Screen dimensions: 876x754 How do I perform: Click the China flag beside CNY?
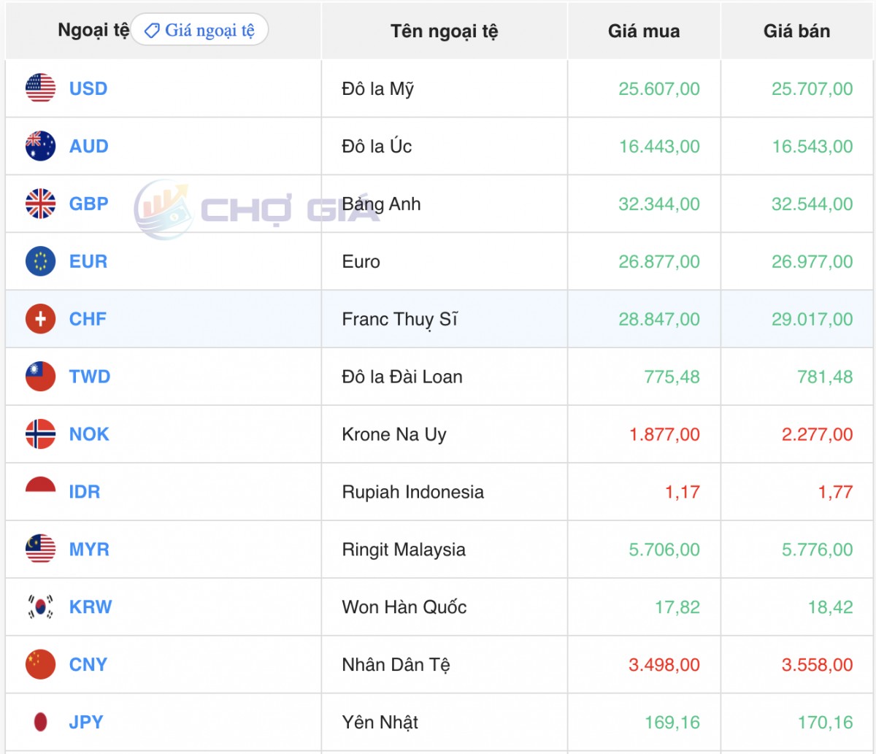coord(40,665)
